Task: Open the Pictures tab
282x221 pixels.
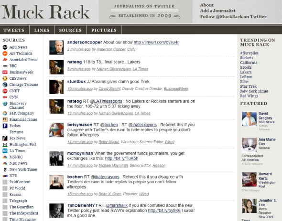Action: [104, 30]
